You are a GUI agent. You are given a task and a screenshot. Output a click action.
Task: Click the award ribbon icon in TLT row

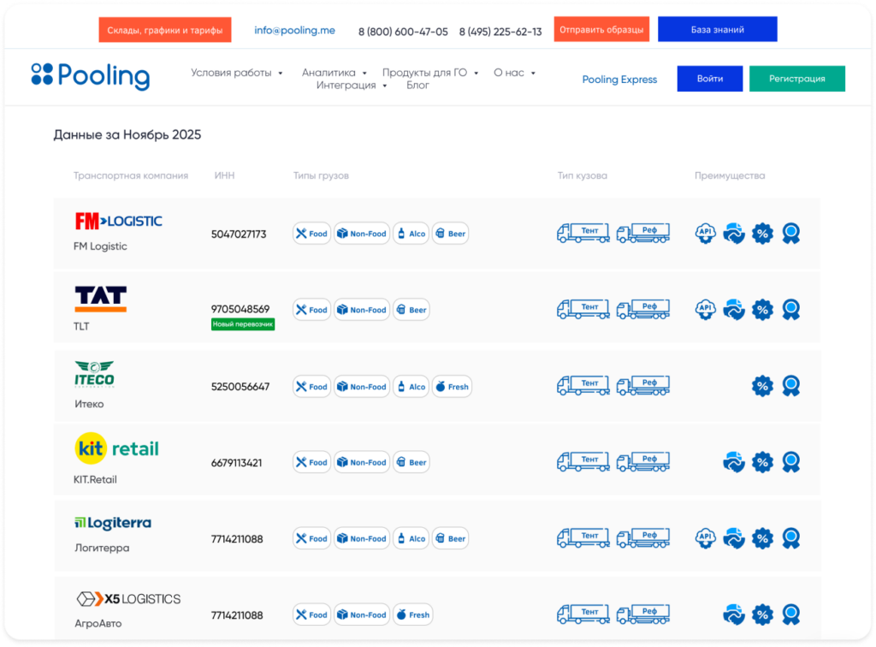(x=791, y=310)
